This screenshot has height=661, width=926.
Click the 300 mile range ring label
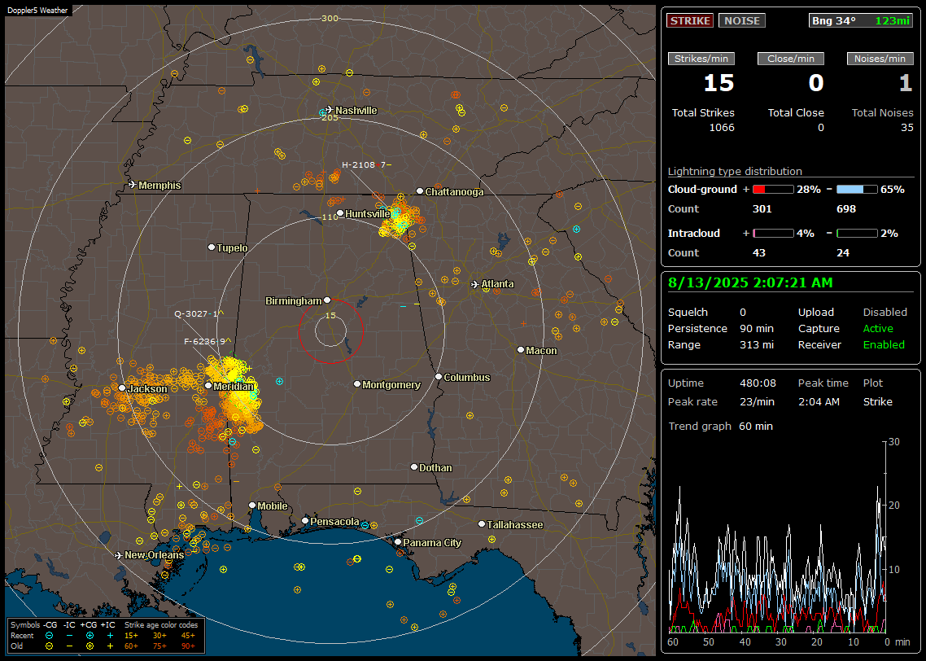point(330,18)
